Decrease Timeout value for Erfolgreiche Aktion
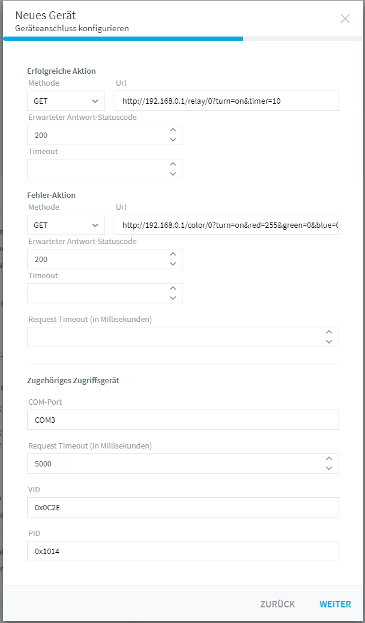 click(172, 174)
